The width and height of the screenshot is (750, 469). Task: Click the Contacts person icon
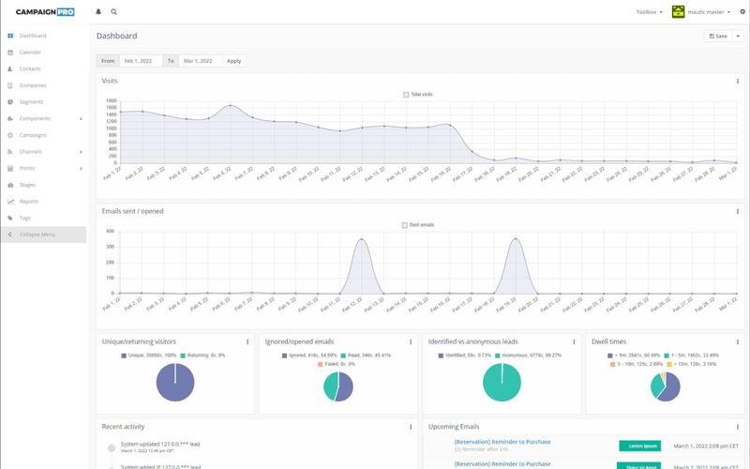[10, 68]
